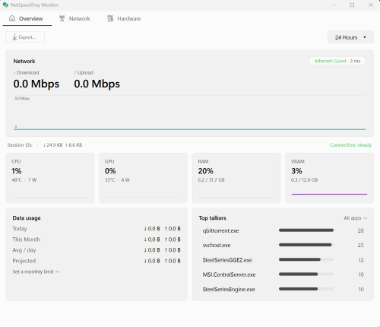The width and height of the screenshot is (380, 327).
Task: Click the Session 12s label
Action: pyautogui.click(x=20, y=145)
